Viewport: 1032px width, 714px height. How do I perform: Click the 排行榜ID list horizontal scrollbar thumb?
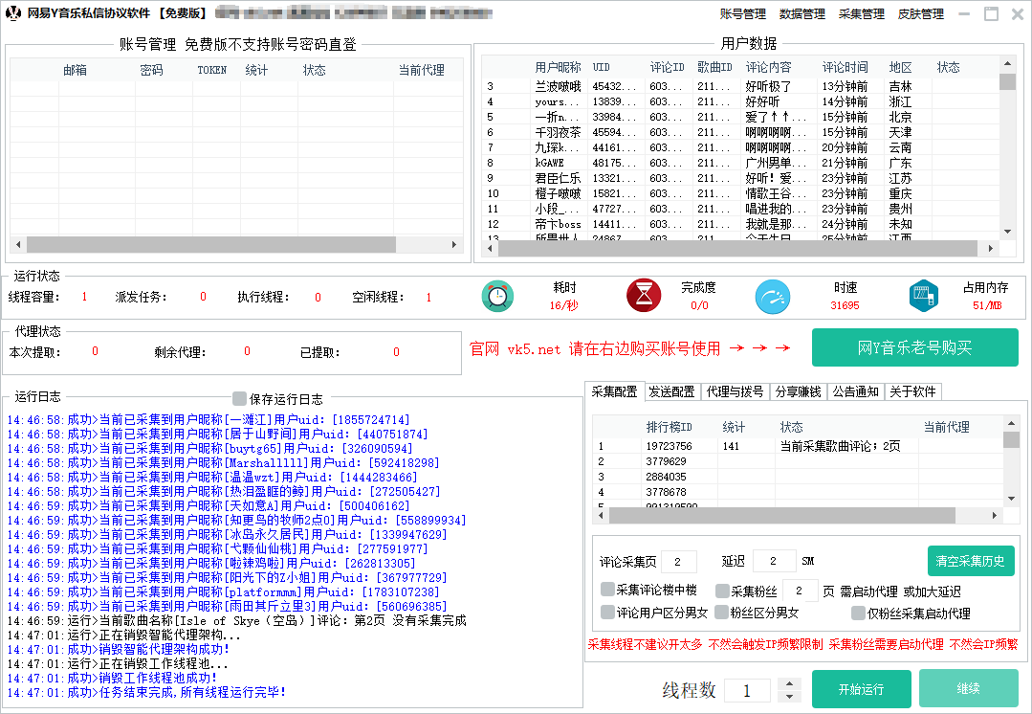click(782, 515)
